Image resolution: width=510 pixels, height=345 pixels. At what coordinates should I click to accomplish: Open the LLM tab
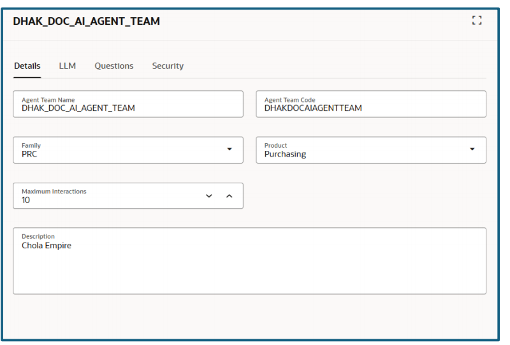(x=68, y=66)
